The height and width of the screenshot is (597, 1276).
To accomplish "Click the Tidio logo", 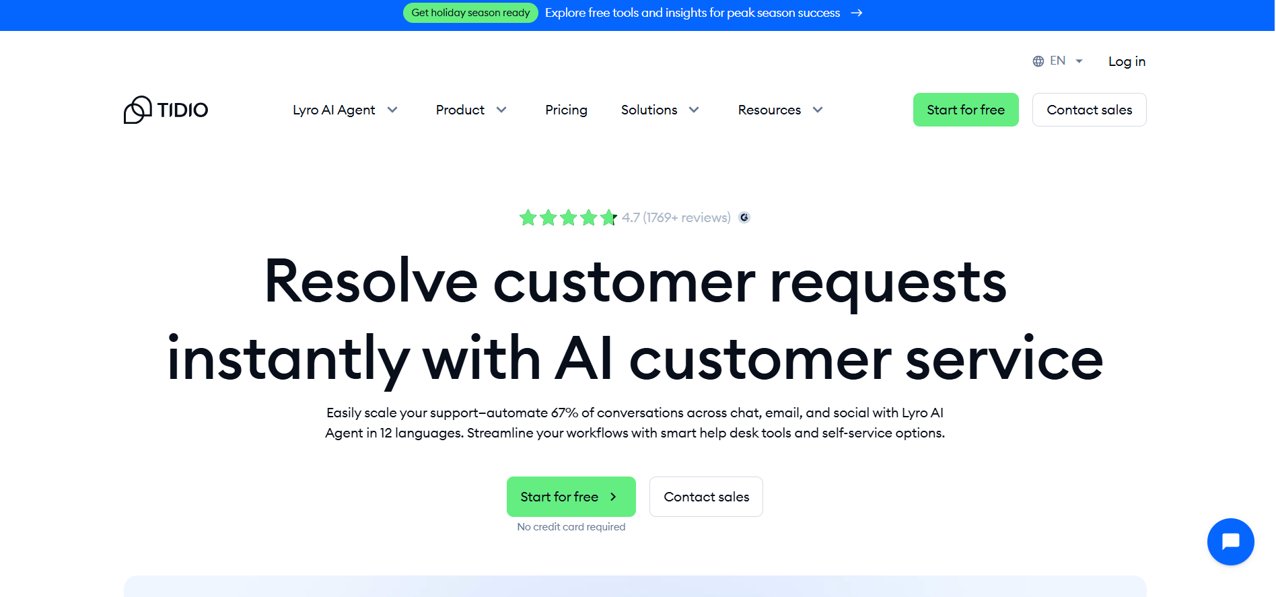I will point(166,110).
